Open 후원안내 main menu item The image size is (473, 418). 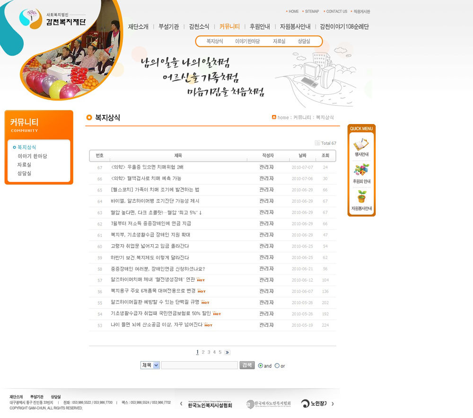pyautogui.click(x=260, y=27)
